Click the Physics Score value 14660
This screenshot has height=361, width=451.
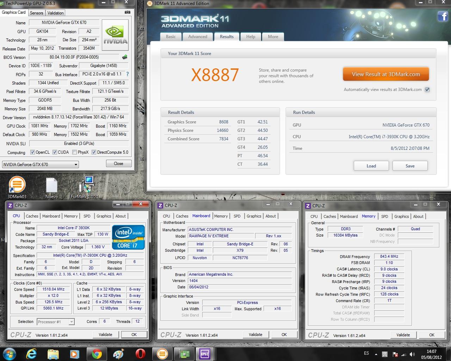222,130
